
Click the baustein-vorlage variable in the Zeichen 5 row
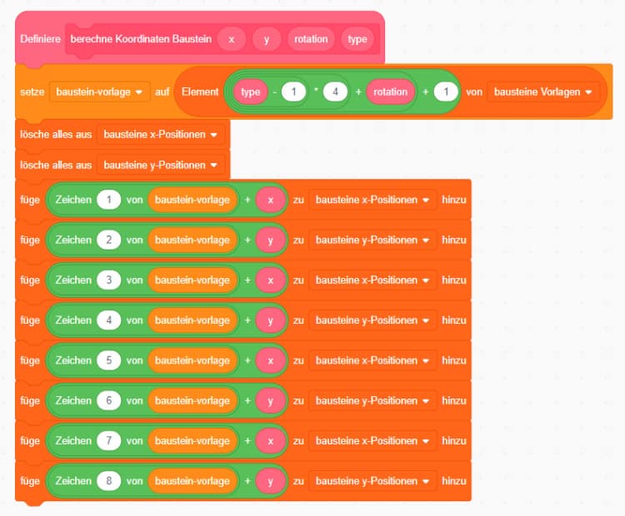click(192, 360)
